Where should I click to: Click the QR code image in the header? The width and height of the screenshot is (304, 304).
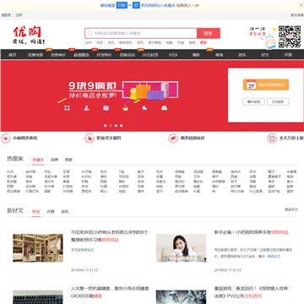pyautogui.click(x=290, y=36)
